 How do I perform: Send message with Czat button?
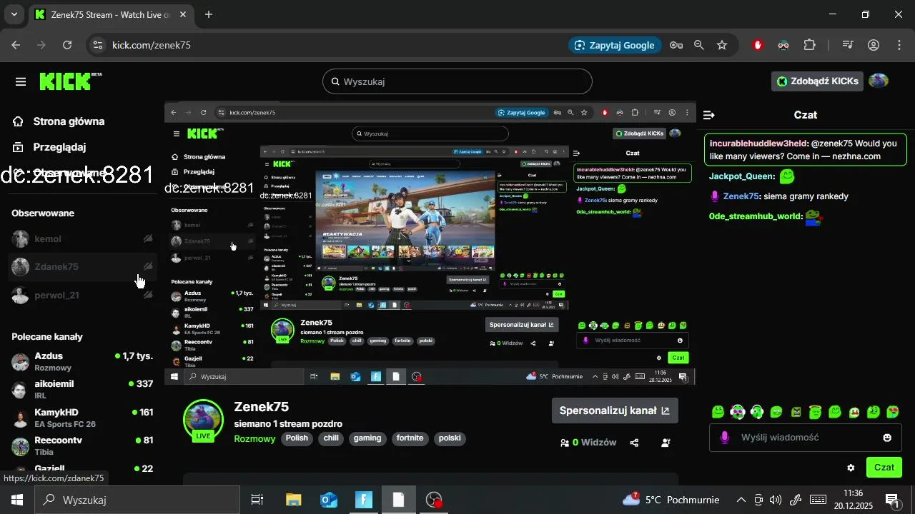tap(884, 468)
